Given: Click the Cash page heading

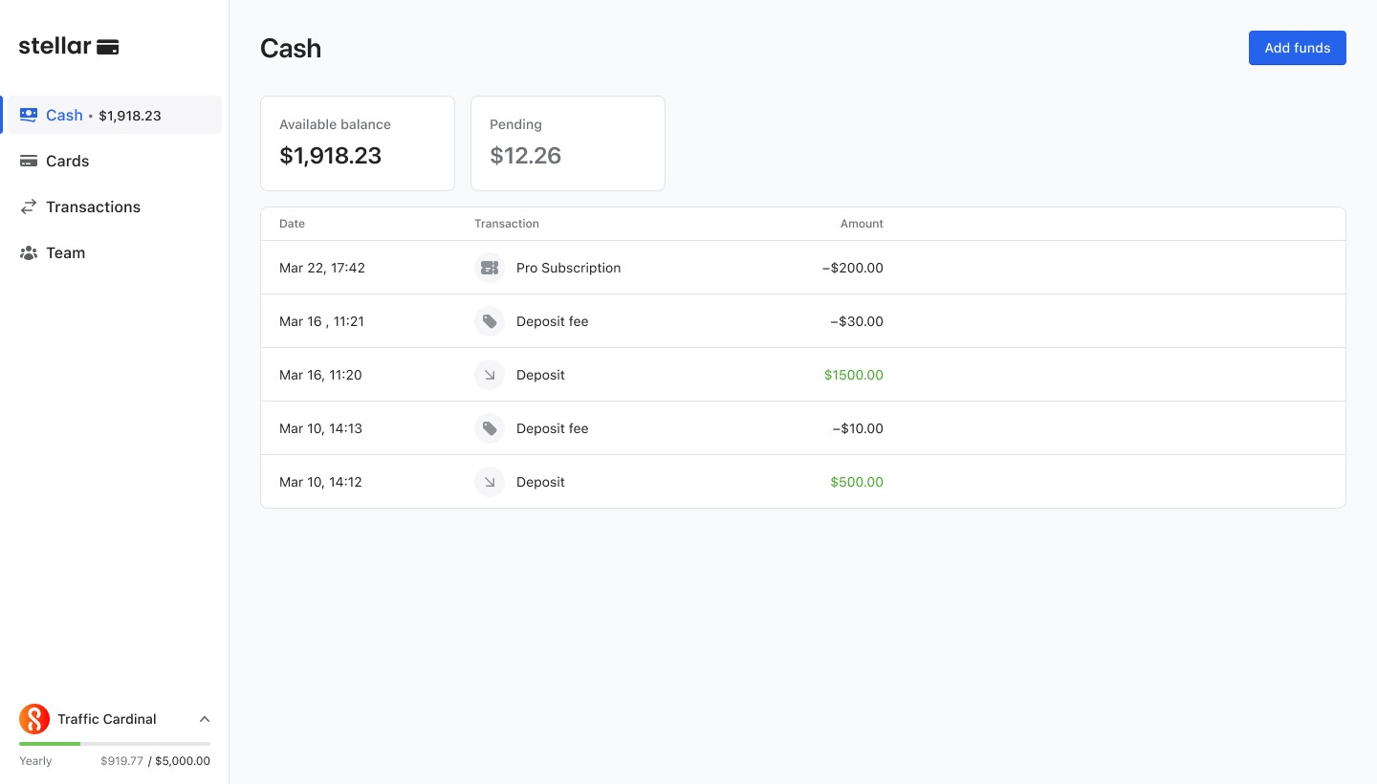Looking at the screenshot, I should click(291, 48).
